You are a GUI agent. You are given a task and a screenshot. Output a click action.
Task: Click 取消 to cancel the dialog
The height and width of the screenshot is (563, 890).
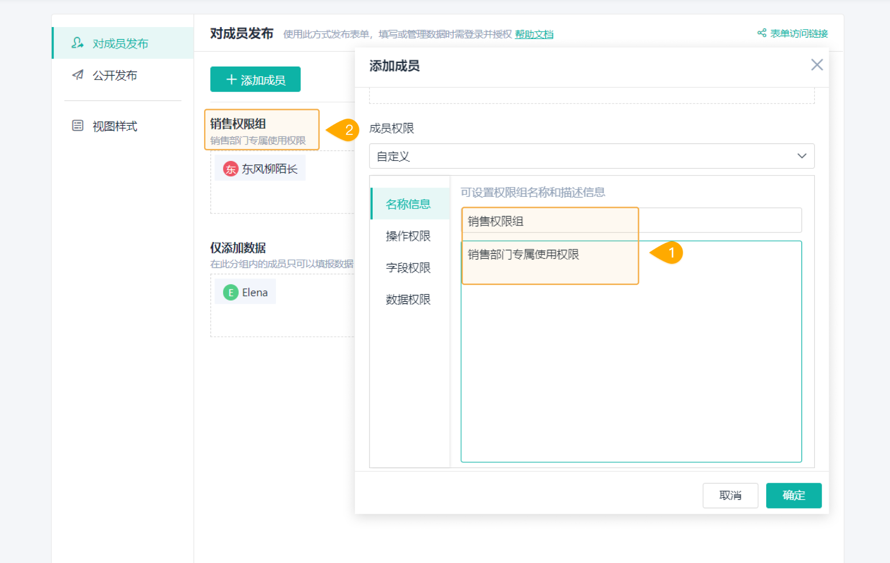[x=730, y=495]
